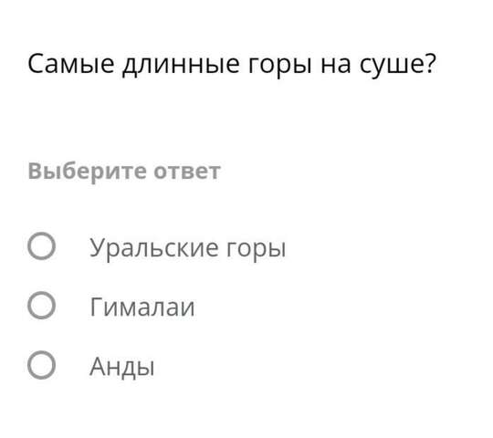Click the Анды answer label
Image resolution: width=493 pixels, height=438 pixels.
[122, 367]
